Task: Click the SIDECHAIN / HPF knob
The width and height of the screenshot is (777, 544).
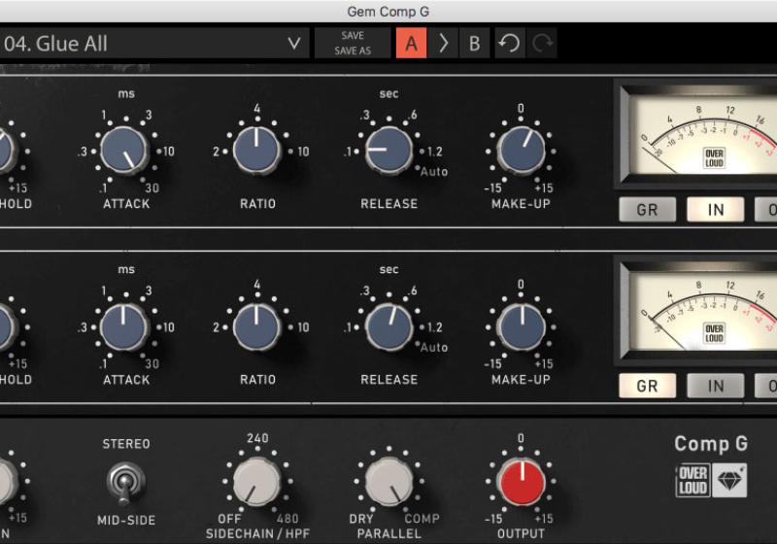Action: (x=257, y=481)
